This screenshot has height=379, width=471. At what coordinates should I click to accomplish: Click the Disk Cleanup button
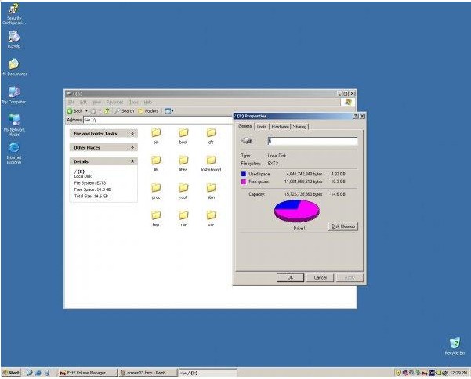pos(343,226)
